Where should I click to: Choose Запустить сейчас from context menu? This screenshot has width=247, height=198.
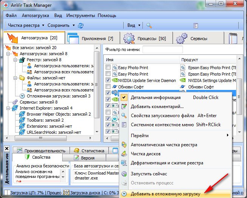tap(175, 174)
